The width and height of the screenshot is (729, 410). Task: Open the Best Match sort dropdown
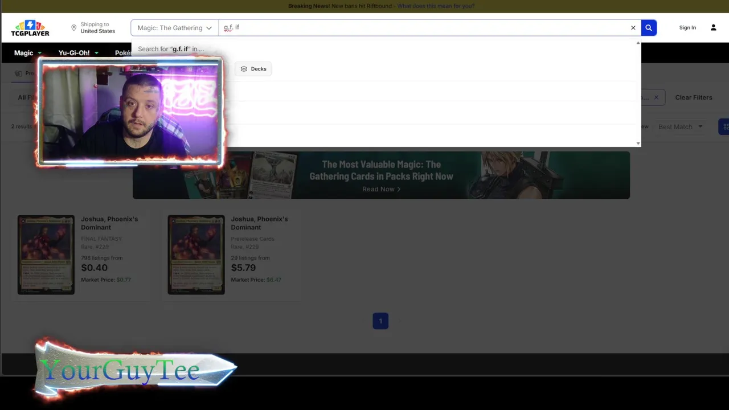(681, 126)
